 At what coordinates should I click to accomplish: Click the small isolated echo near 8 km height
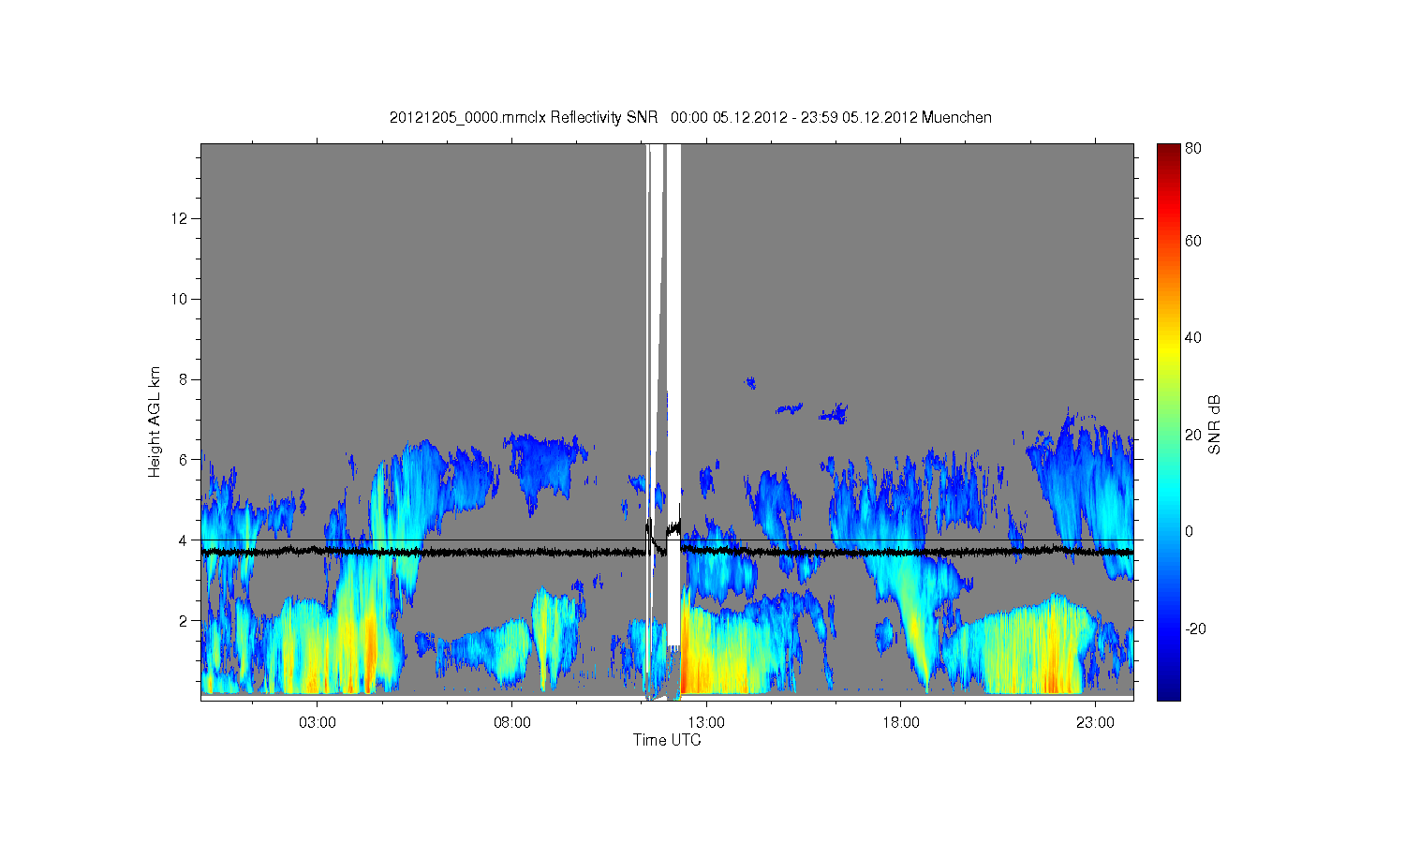click(x=749, y=381)
